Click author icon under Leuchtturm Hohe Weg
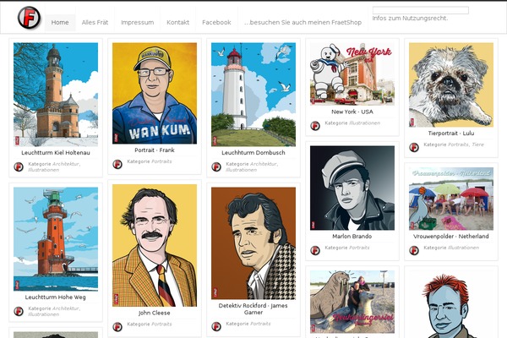 pos(19,312)
